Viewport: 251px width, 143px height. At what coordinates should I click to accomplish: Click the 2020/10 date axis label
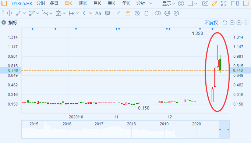click(76, 117)
